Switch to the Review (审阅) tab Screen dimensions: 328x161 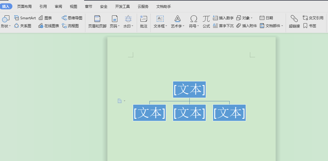(58, 6)
